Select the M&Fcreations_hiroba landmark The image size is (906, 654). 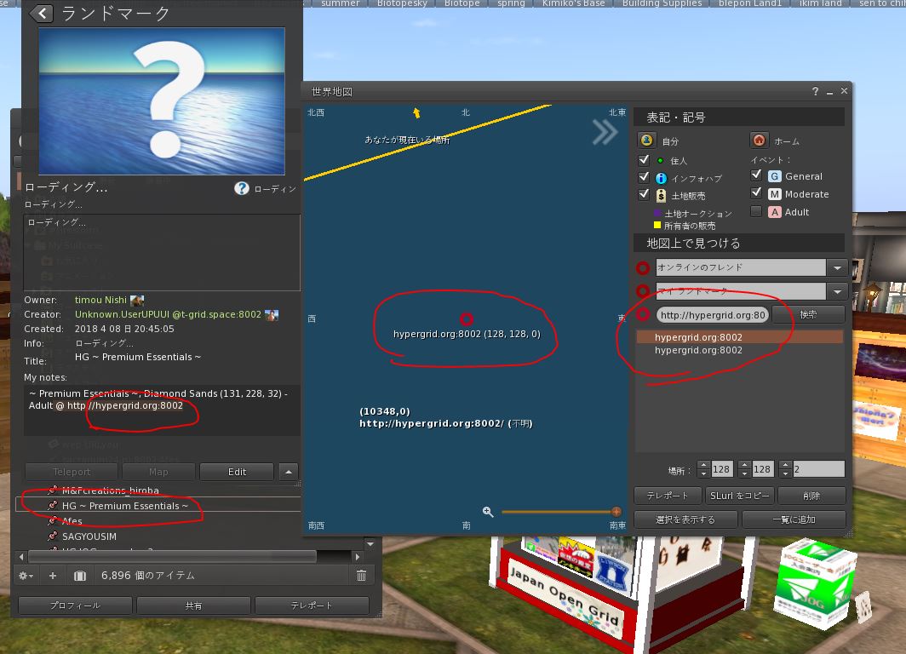tap(111, 490)
